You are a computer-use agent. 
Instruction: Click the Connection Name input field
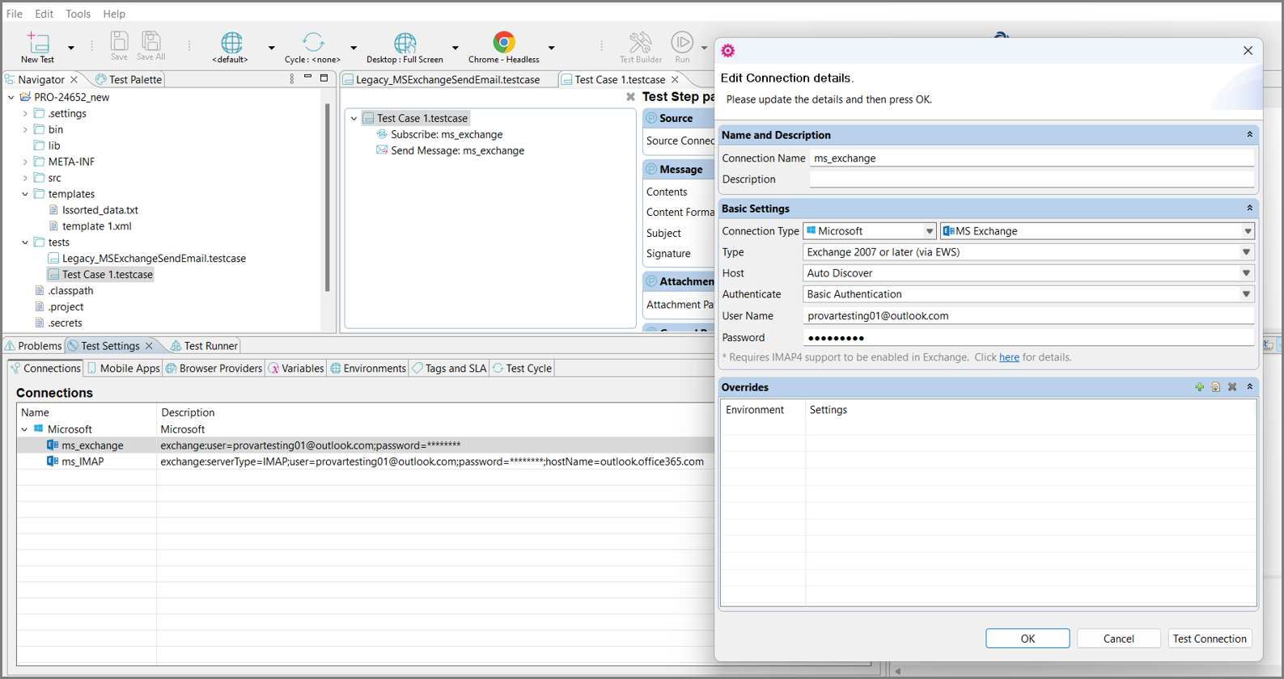[1032, 158]
